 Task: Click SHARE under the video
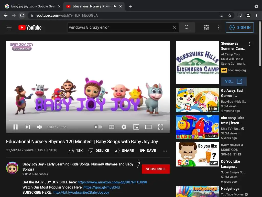point(125,151)
